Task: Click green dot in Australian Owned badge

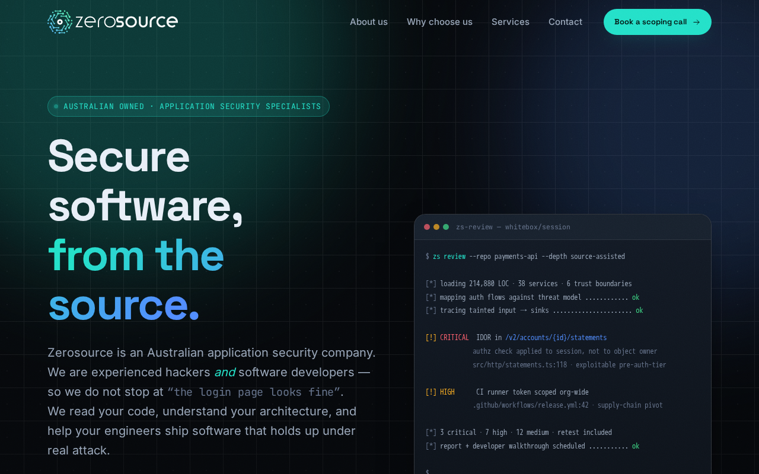Action: click(x=56, y=107)
